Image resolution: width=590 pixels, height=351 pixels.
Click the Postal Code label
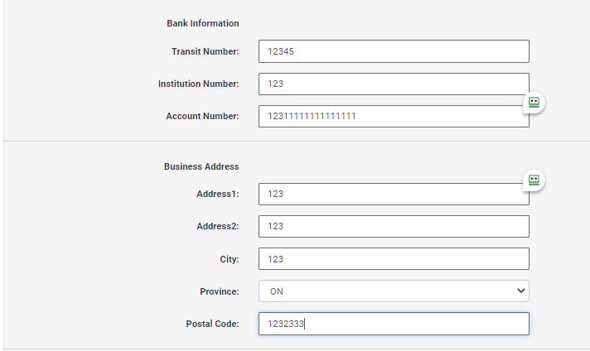point(212,324)
